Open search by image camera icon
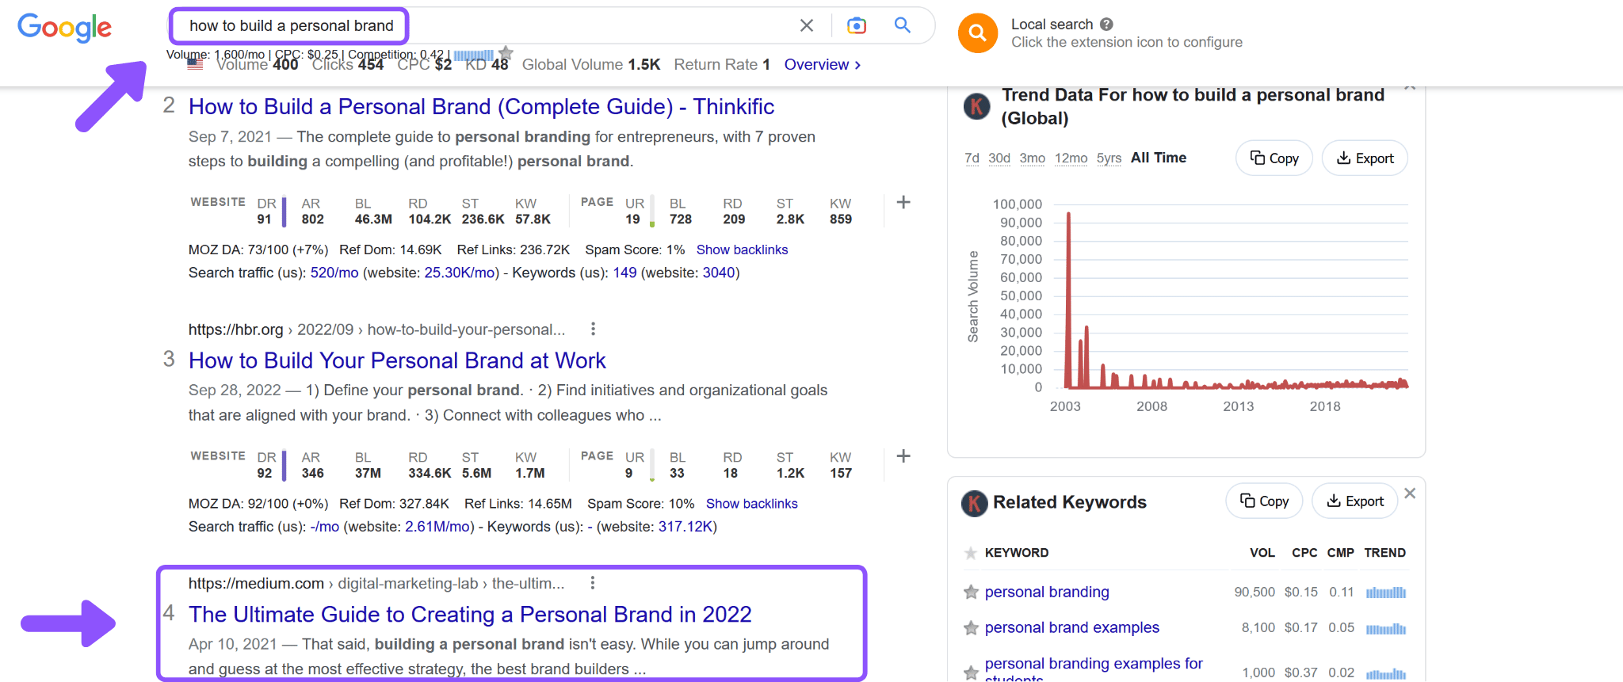This screenshot has height=682, width=1623. [x=857, y=25]
